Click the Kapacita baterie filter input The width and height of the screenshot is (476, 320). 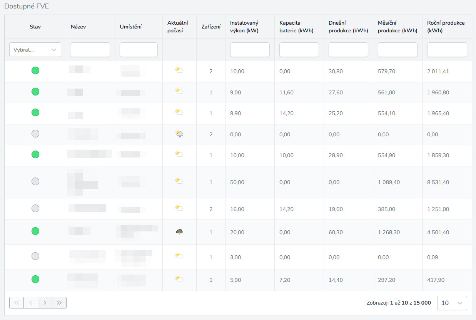click(299, 50)
